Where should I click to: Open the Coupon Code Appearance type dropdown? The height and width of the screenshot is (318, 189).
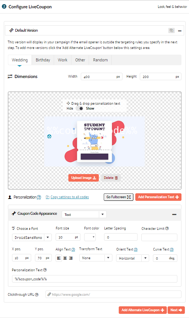click(x=84, y=214)
